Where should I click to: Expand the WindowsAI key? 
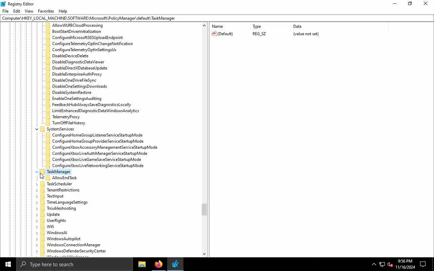click(x=37, y=233)
